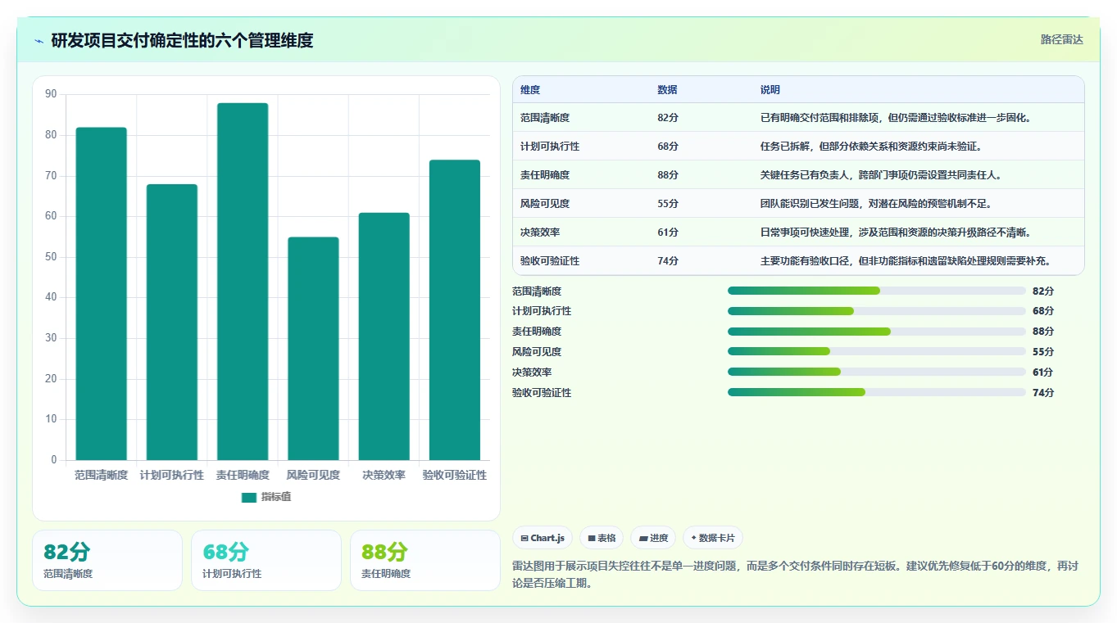1117x623 pixels.
Task: Click the 90 y-axis tick label
Action: [51, 94]
